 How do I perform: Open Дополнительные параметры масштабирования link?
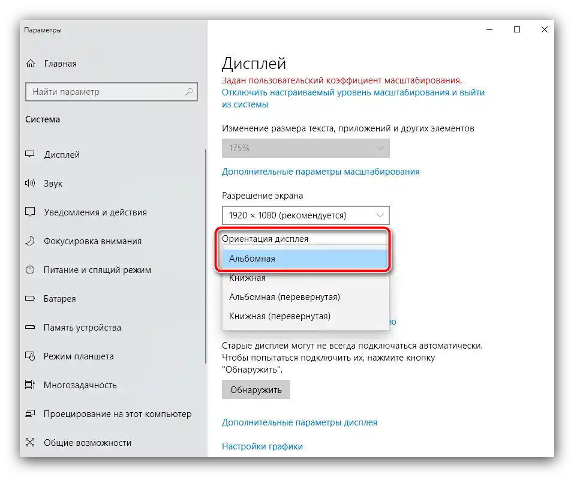(320, 172)
